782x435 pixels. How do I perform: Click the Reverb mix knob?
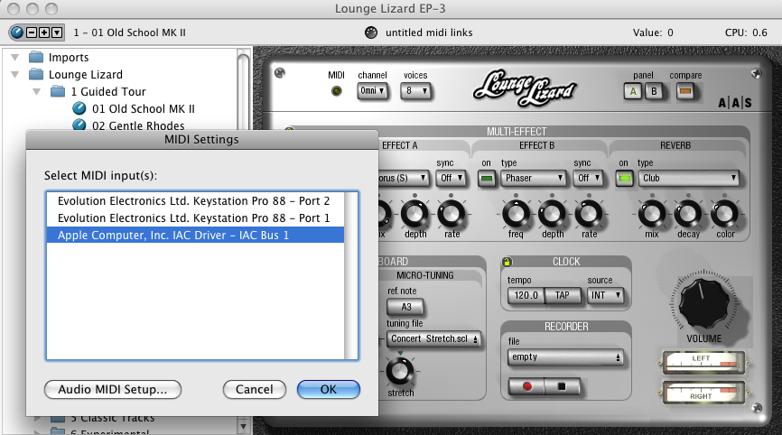point(652,214)
